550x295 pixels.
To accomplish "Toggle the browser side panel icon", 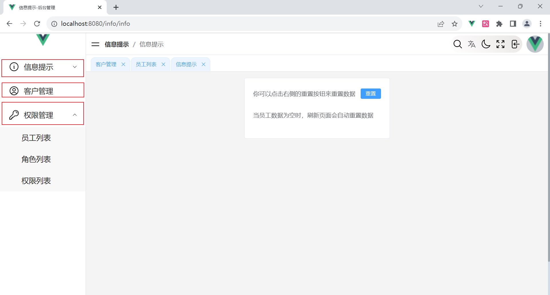I will pos(513,24).
